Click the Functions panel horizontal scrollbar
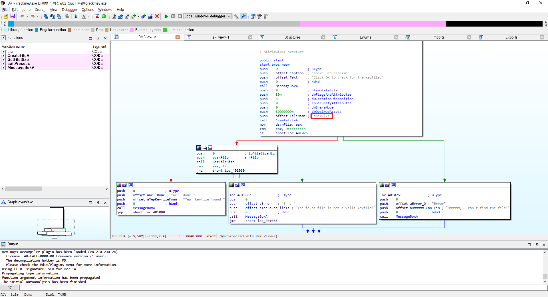 click(x=55, y=189)
